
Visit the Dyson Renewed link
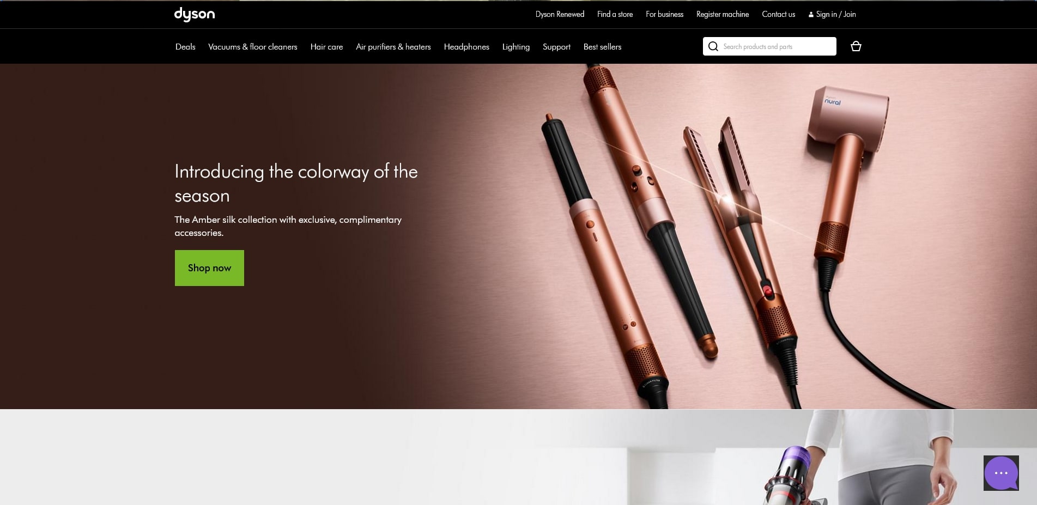(560, 14)
